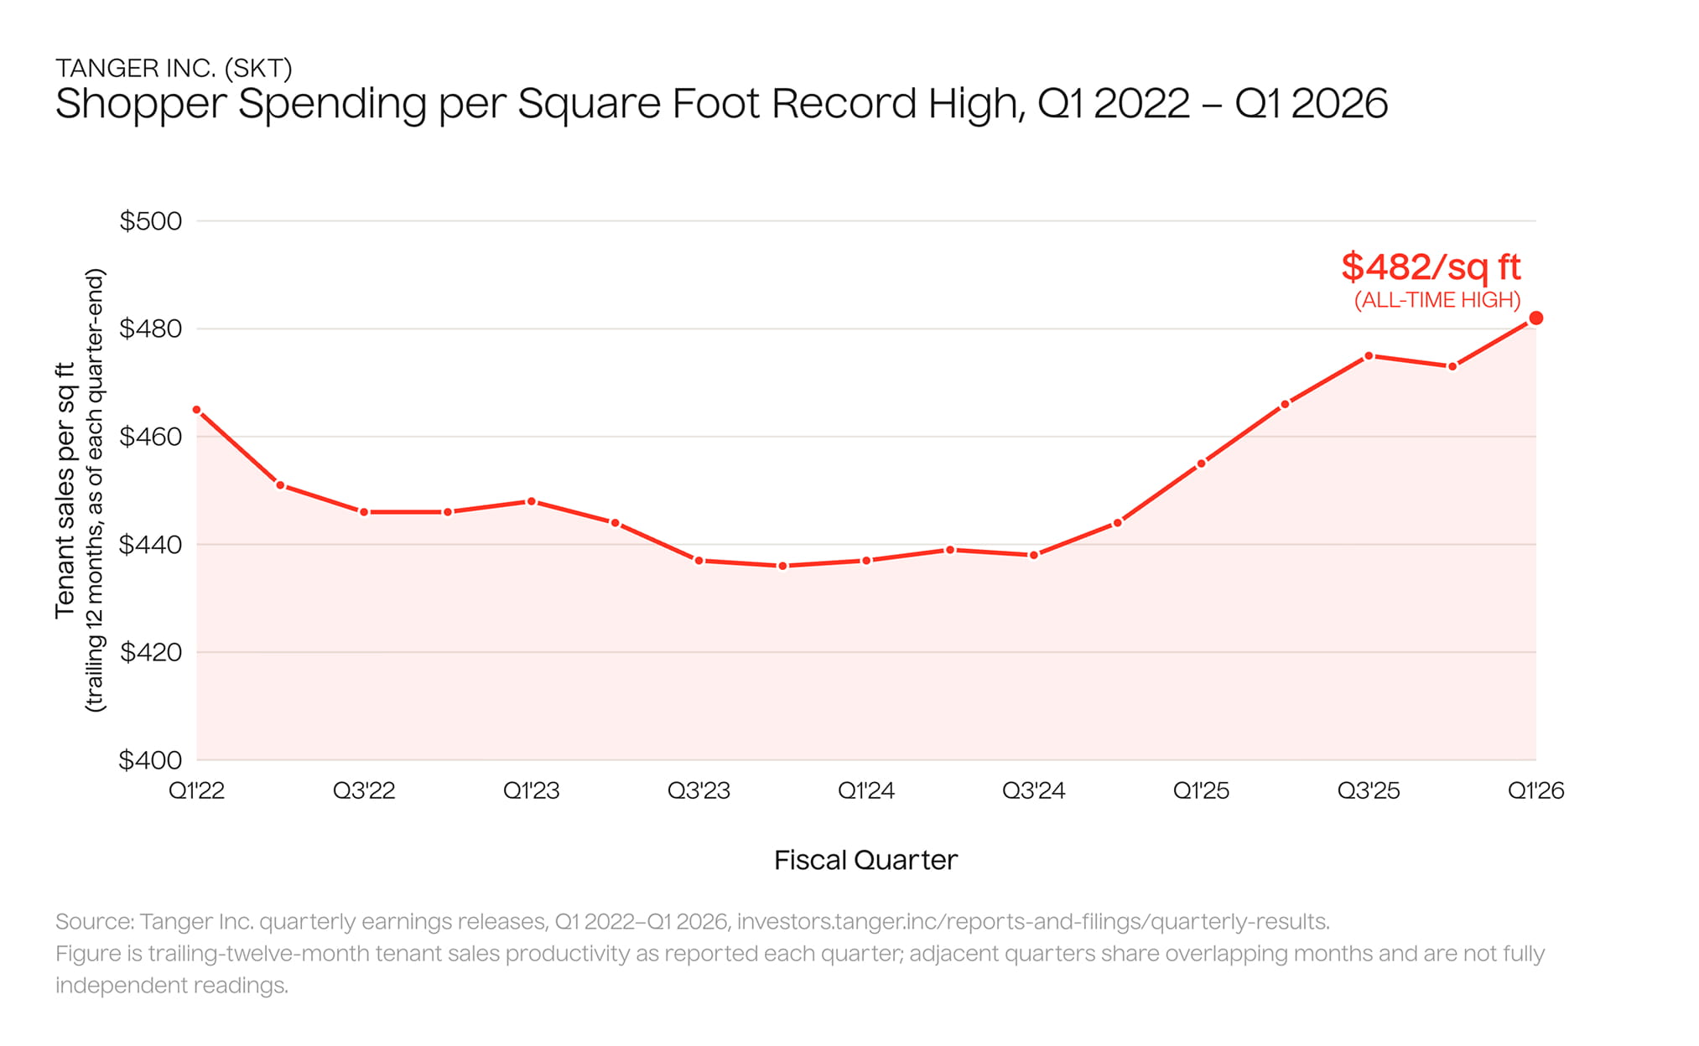Click the "(trailing 12 months, as of each quarter-end)" note

[95, 490]
